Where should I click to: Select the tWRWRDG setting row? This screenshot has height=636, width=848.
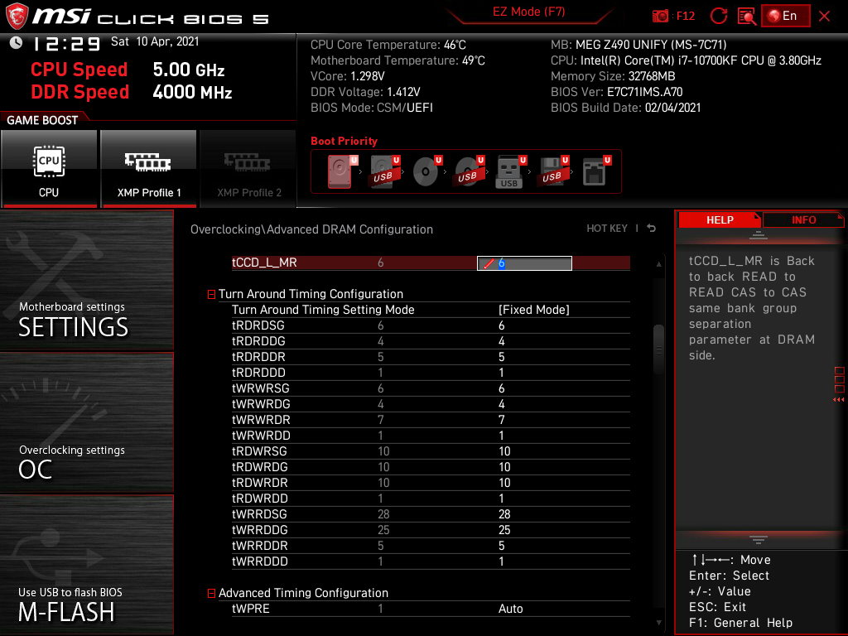click(431, 404)
